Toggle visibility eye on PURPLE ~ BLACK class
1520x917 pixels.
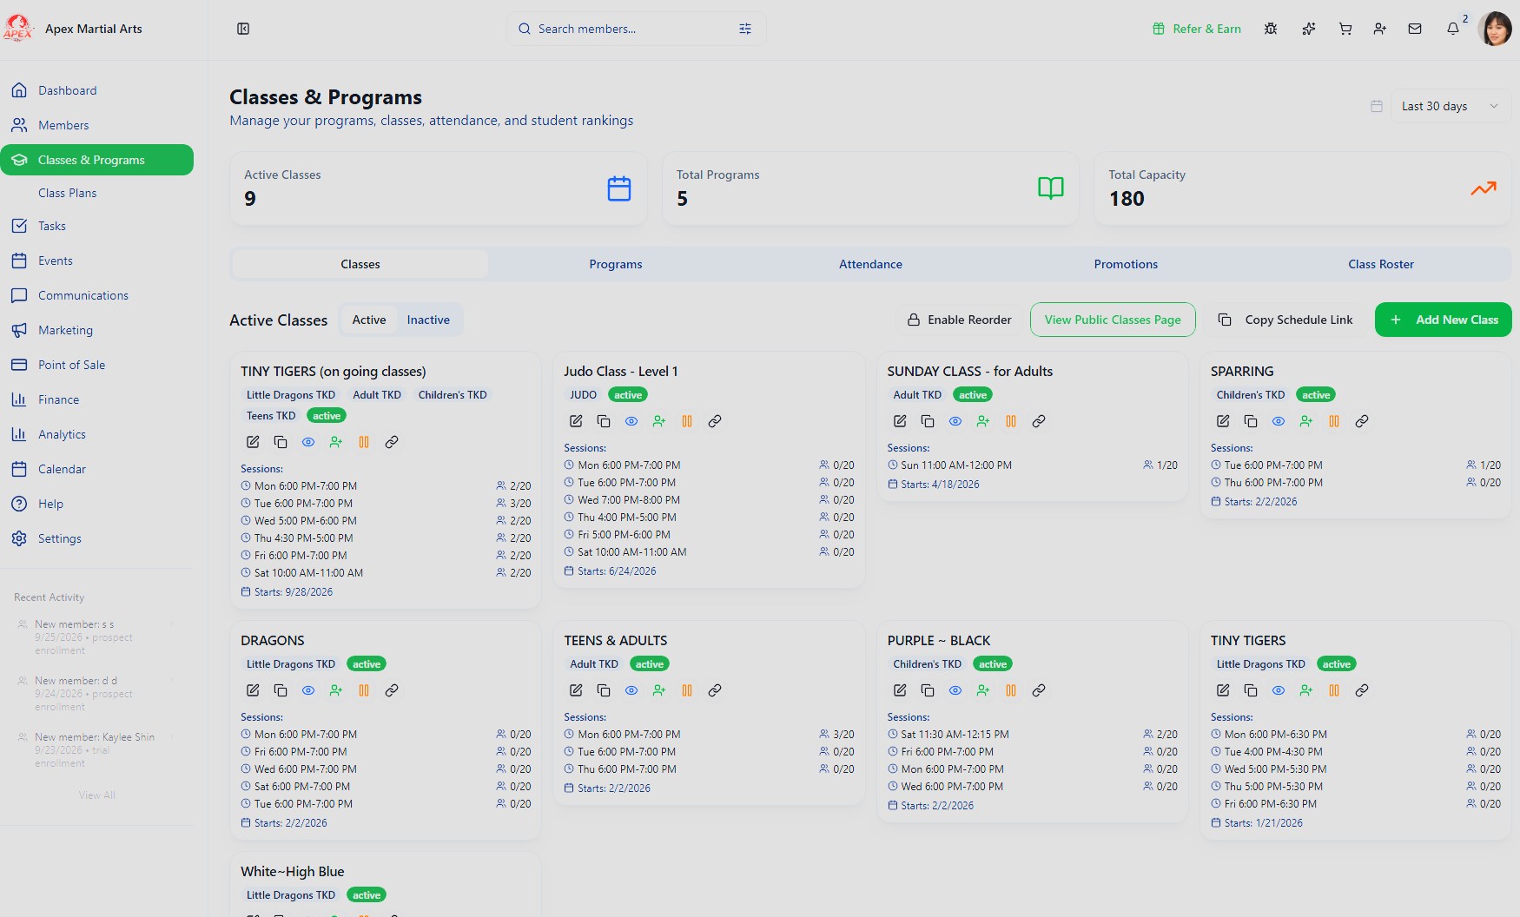(955, 690)
